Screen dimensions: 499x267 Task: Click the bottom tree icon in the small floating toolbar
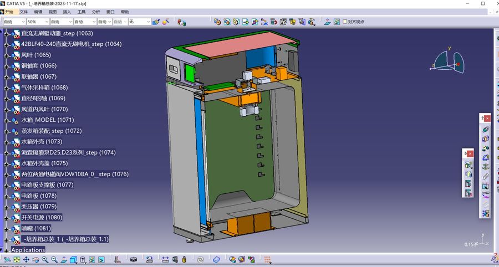coord(468,193)
